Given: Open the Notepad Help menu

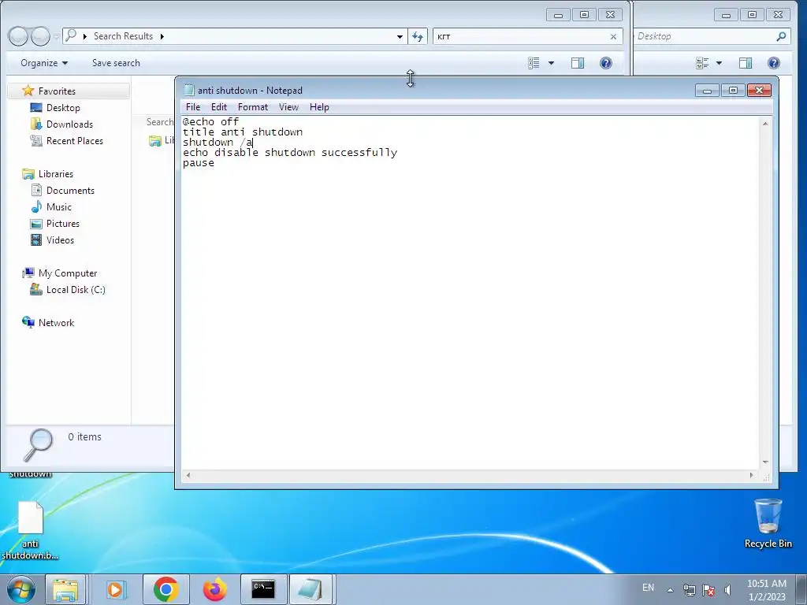Looking at the screenshot, I should click(x=319, y=107).
